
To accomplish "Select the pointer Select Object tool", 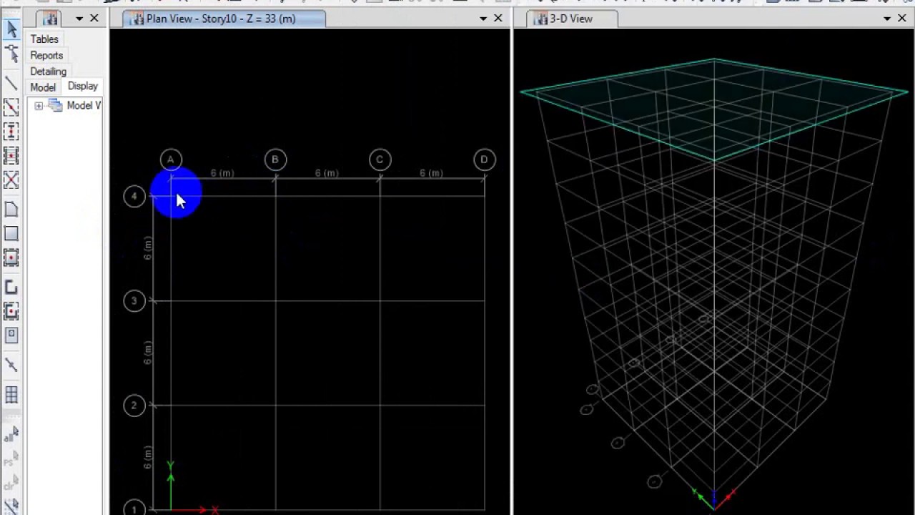I will (11, 29).
